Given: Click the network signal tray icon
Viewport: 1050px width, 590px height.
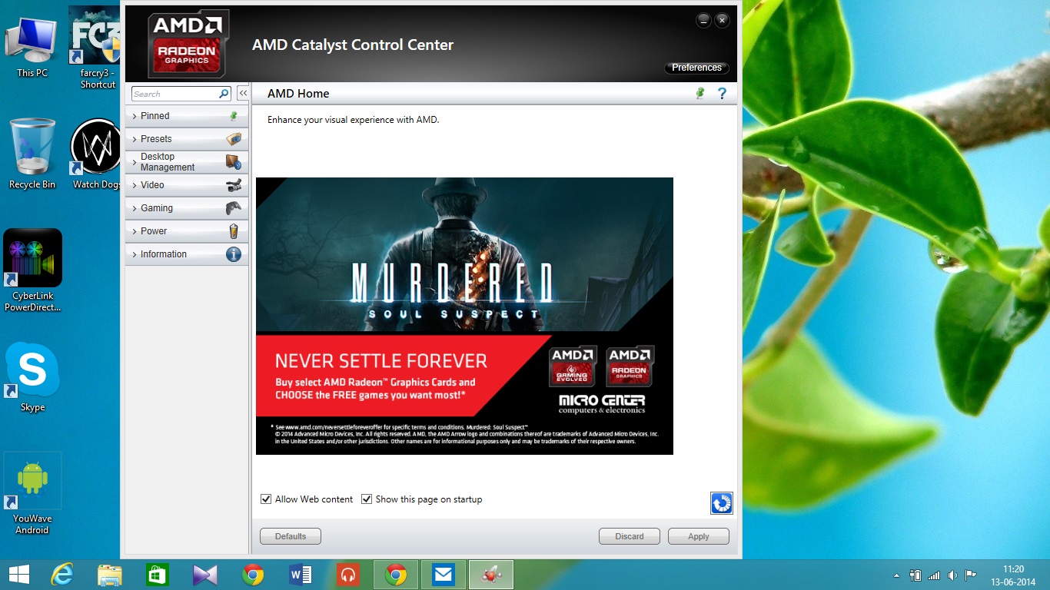Looking at the screenshot, I should pyautogui.click(x=934, y=575).
